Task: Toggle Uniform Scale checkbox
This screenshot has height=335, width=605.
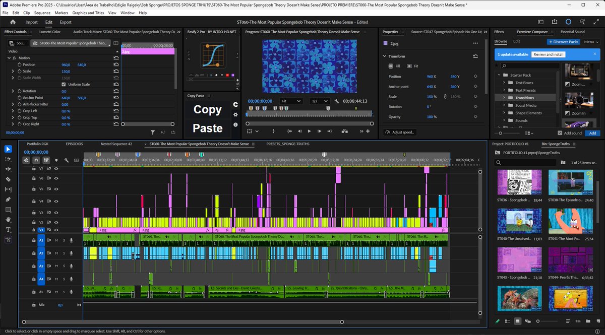Action: (x=64, y=84)
